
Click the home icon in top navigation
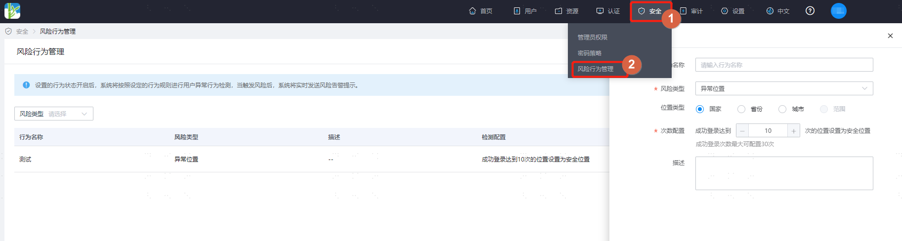click(472, 11)
